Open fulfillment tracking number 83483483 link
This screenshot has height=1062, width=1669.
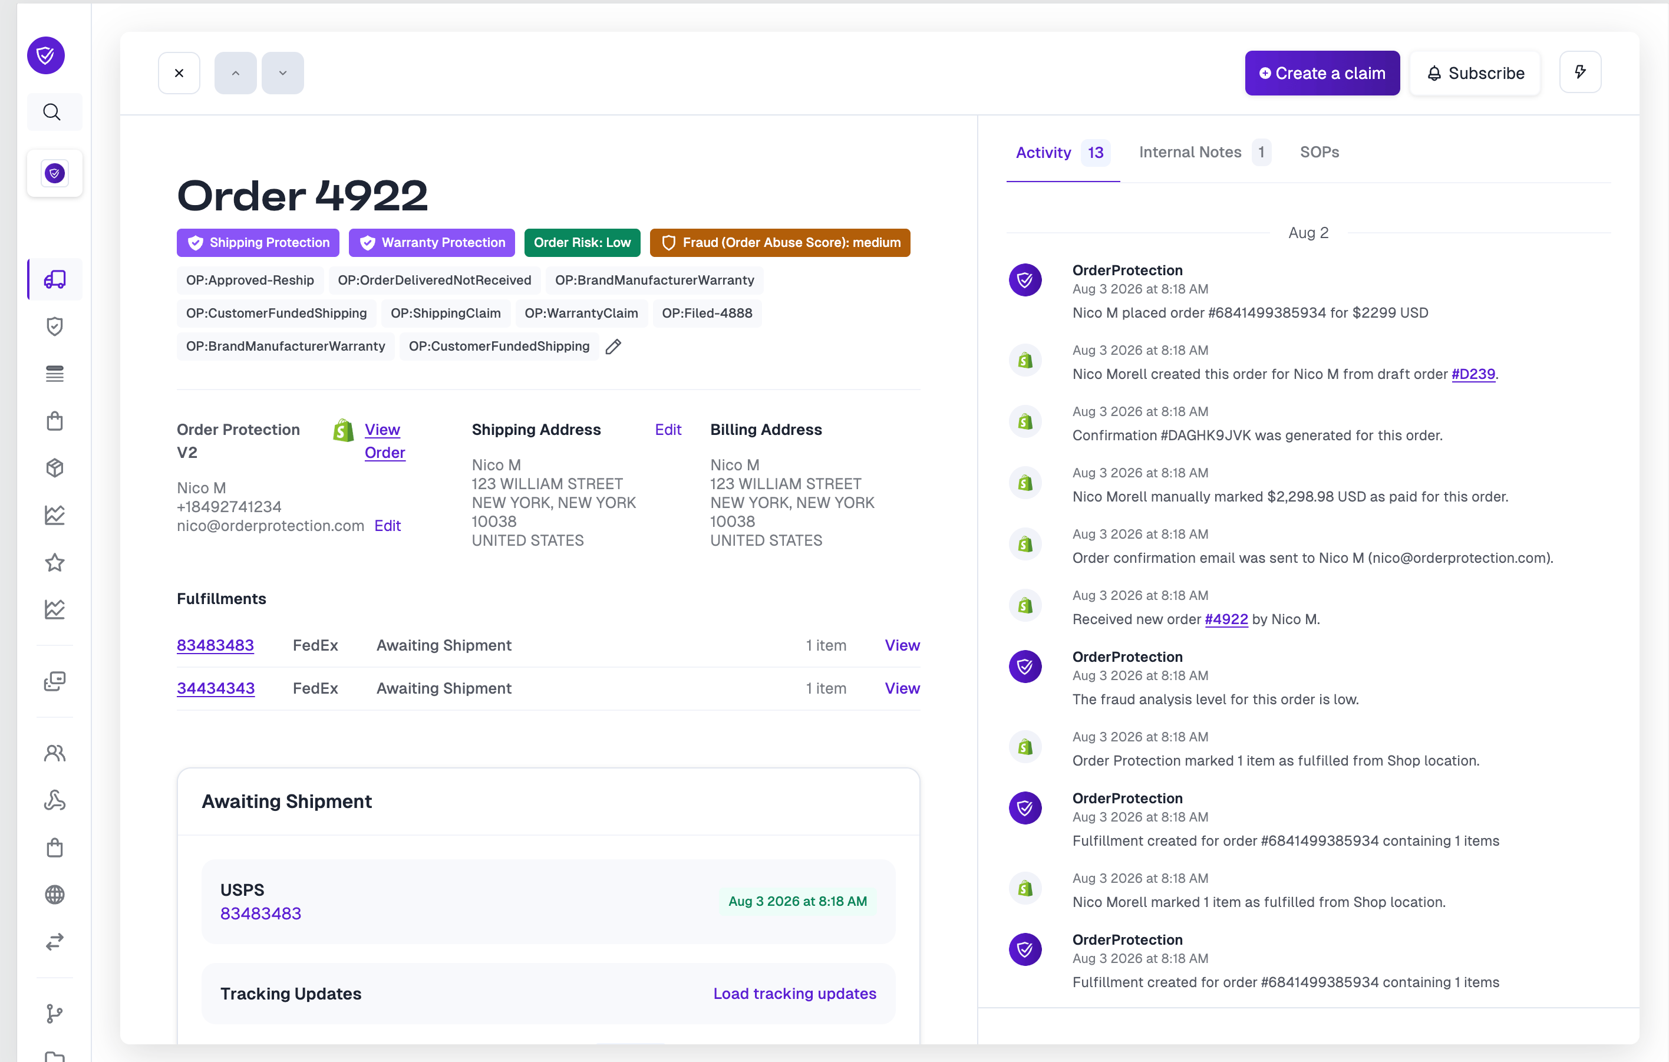click(x=216, y=645)
